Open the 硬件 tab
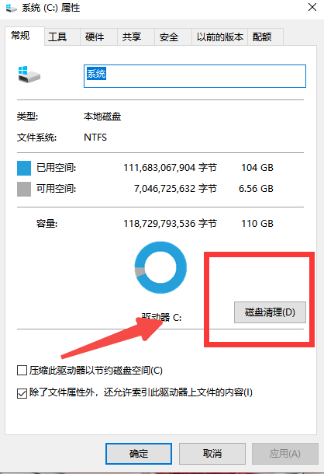Screen dimensions: 324x474 pyautogui.click(x=98, y=37)
